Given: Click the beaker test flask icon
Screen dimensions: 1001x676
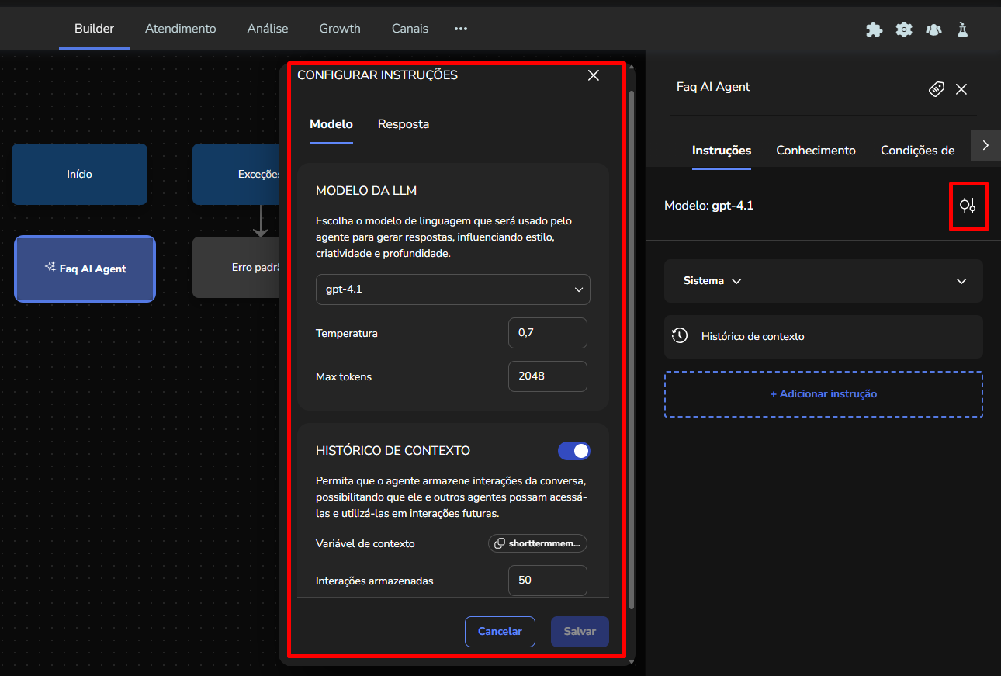Looking at the screenshot, I should coord(963,29).
